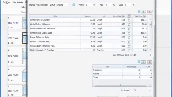Click the 129.56 total cost cell

(x=140, y=33)
